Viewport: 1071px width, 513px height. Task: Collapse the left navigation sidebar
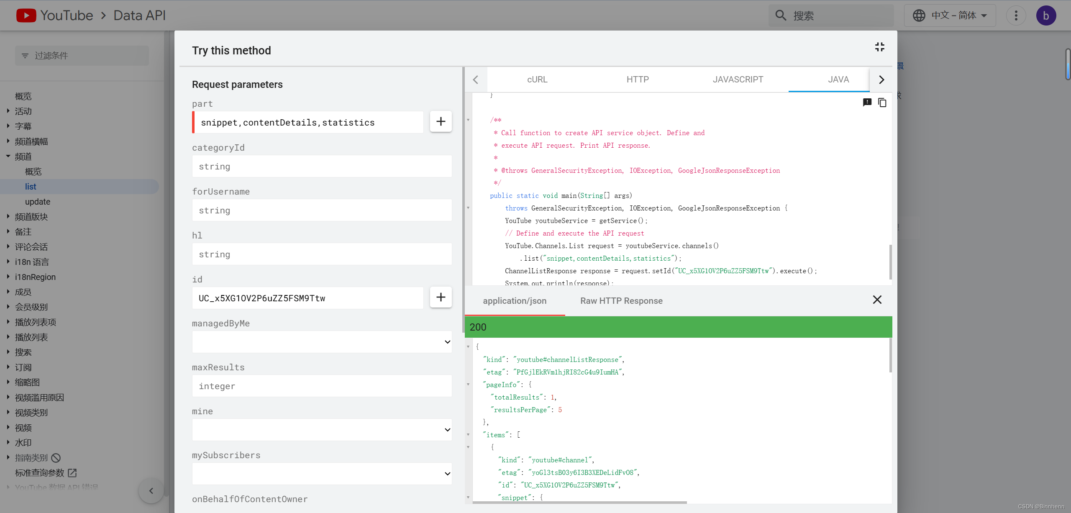tap(151, 490)
